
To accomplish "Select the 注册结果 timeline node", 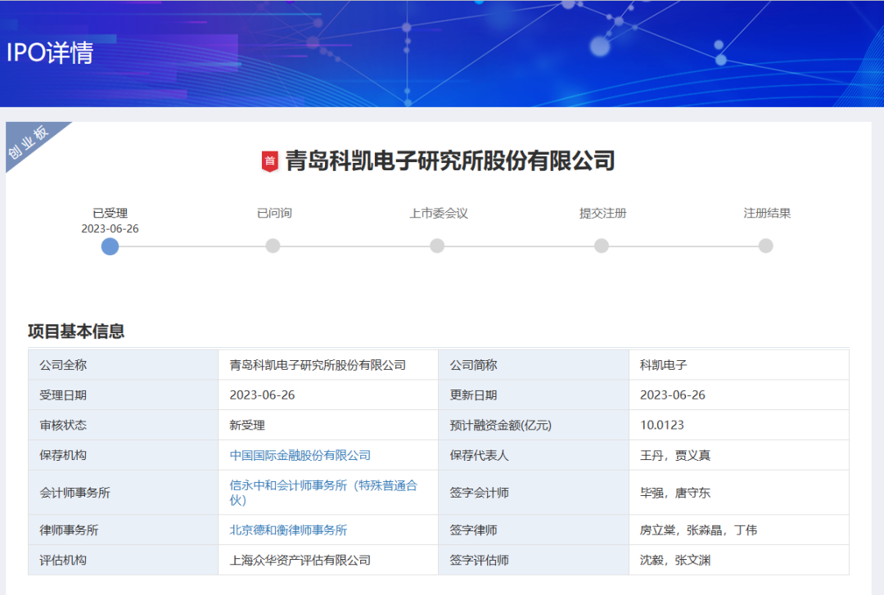I will (765, 246).
